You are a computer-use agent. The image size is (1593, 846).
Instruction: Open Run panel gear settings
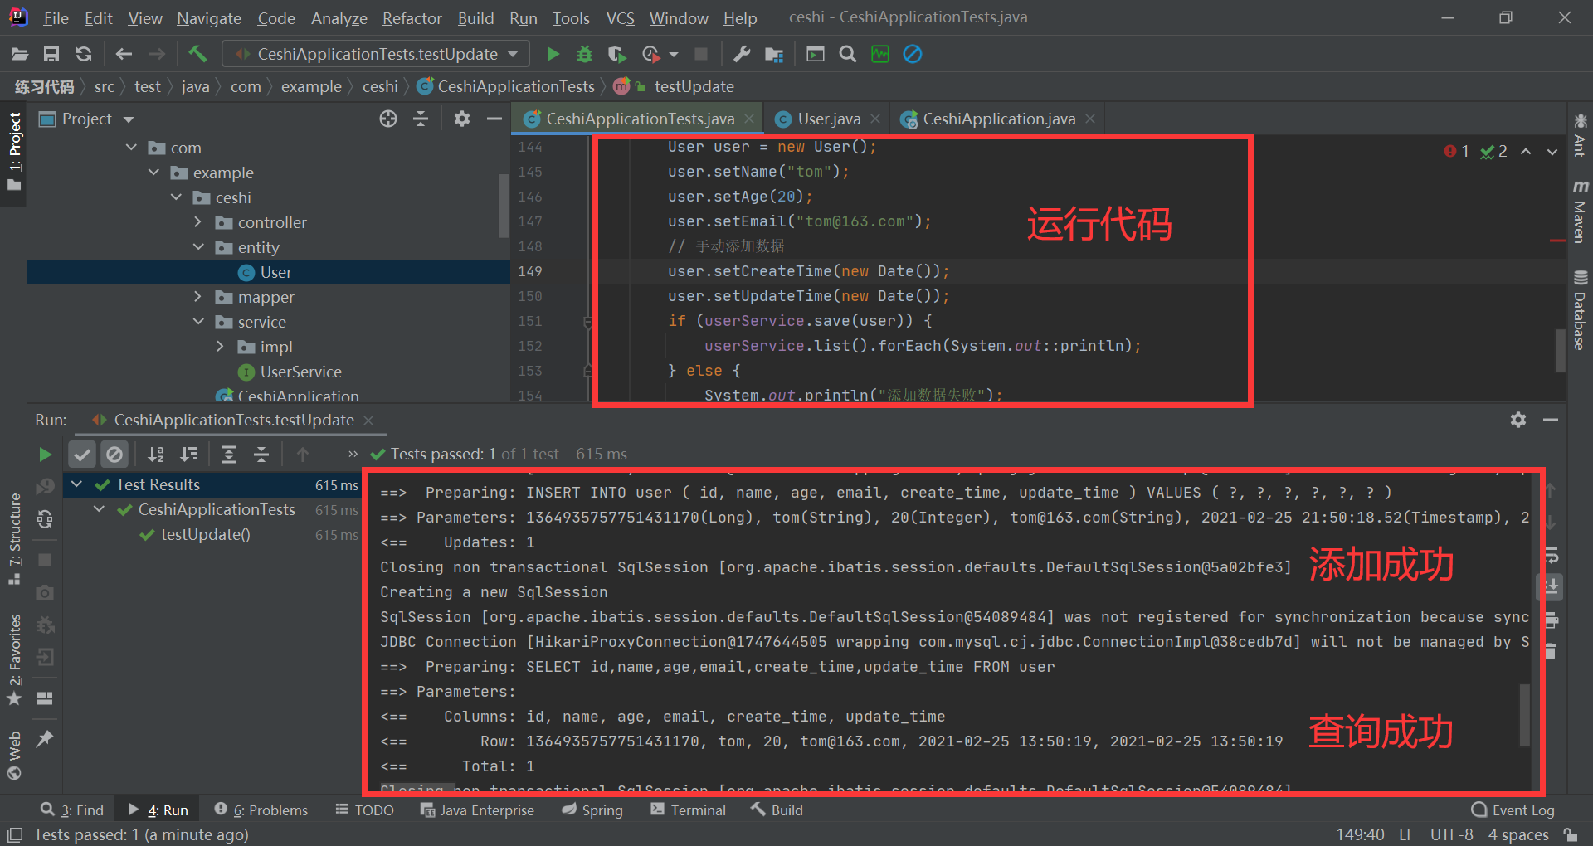(x=1518, y=420)
